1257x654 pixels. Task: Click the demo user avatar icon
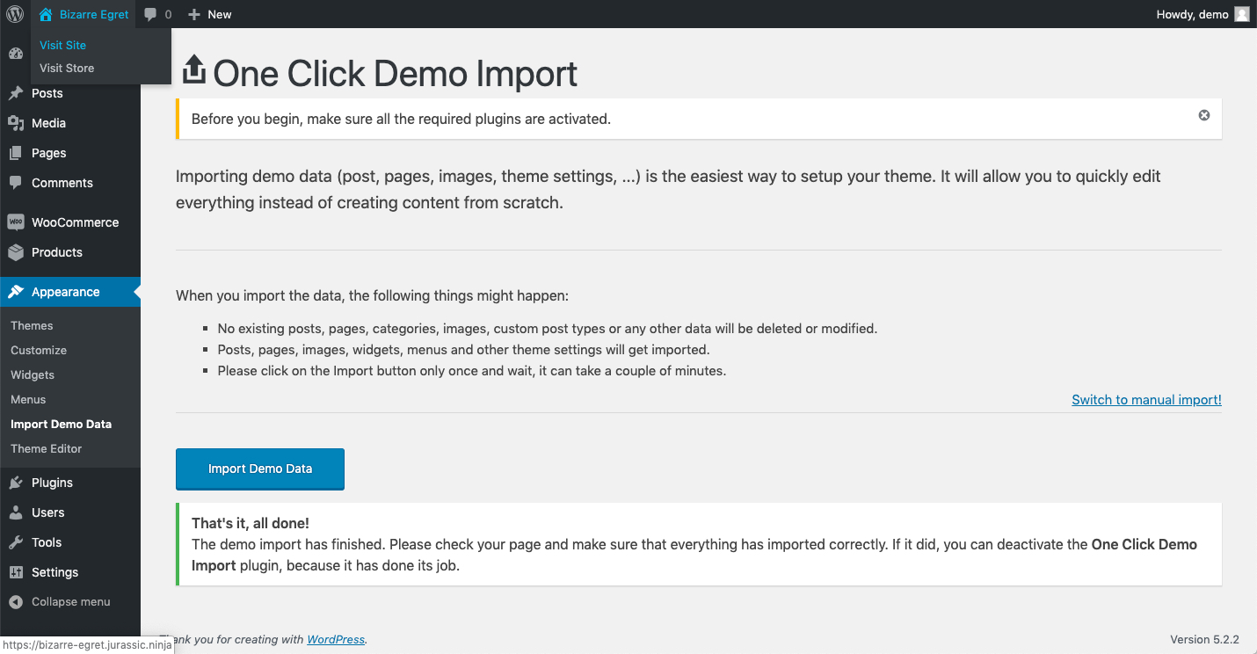click(x=1241, y=13)
